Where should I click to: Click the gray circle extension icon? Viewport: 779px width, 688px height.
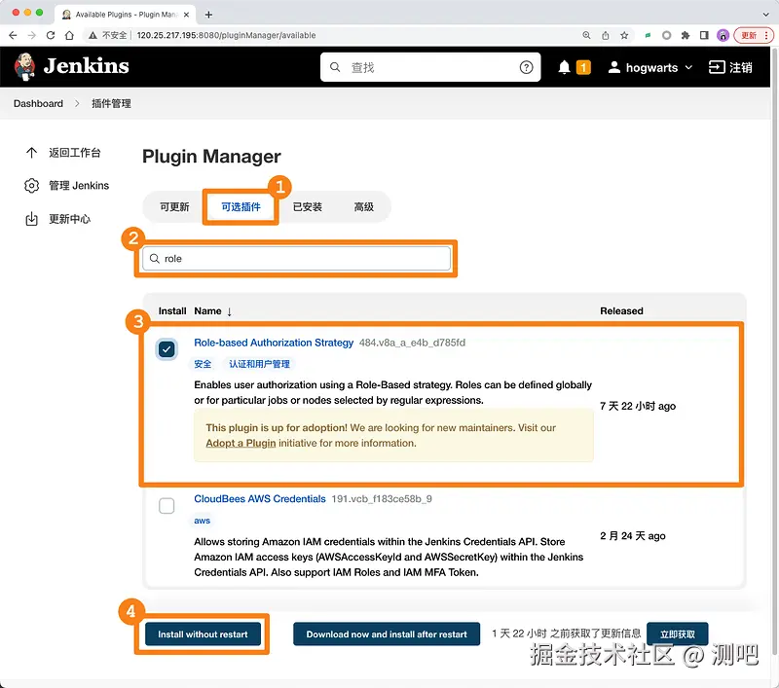667,35
